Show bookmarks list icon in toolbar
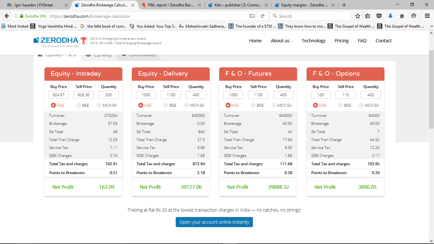 (x=368, y=16)
